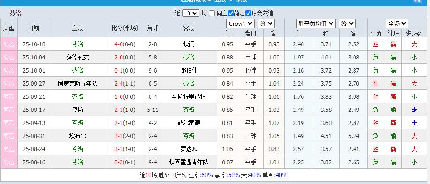430x184 pixels.
Task: Open the 1-0 score on 25-09-21
Action: tap(118, 96)
